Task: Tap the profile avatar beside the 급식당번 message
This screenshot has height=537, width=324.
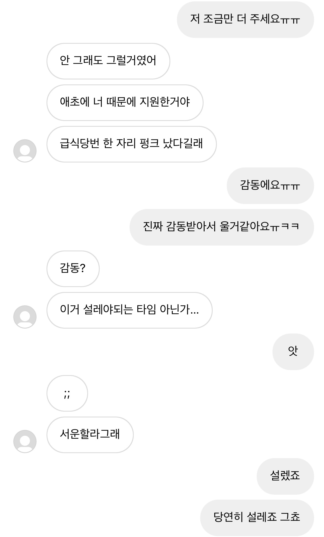Action: click(x=25, y=151)
